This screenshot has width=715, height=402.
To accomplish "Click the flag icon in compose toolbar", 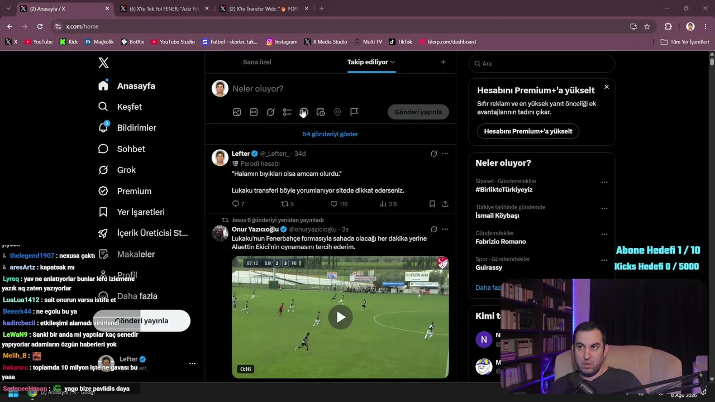I will (354, 112).
